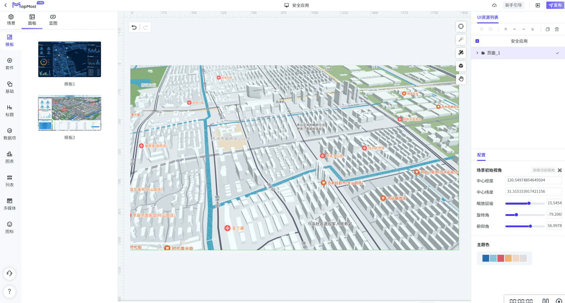Click the recorder stop button
The height and width of the screenshot is (303, 565).
(x=559, y=301)
